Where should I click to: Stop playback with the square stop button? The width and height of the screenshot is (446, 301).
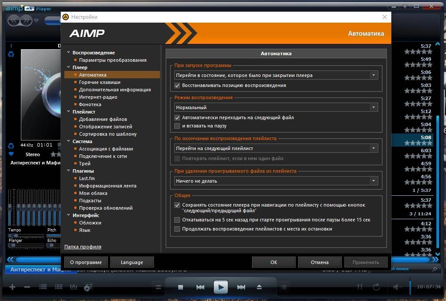[180, 287]
